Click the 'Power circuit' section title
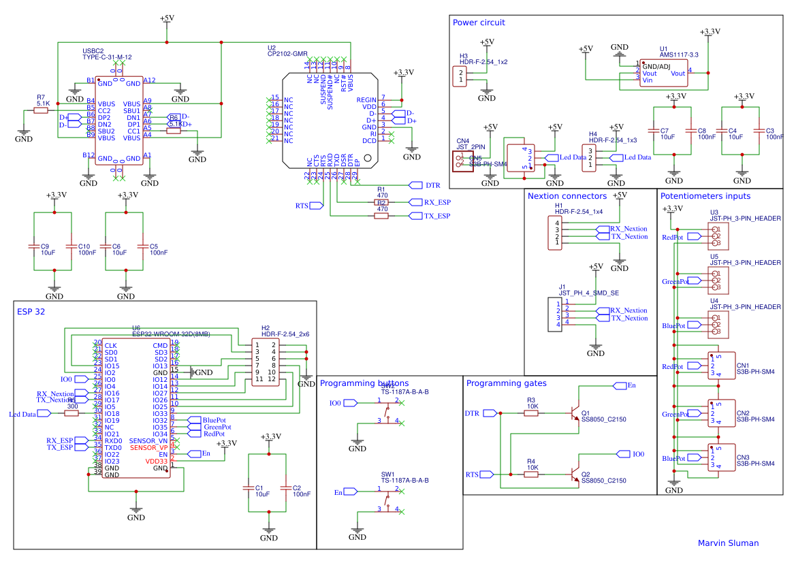This screenshot has height=563, width=796. pos(479,22)
